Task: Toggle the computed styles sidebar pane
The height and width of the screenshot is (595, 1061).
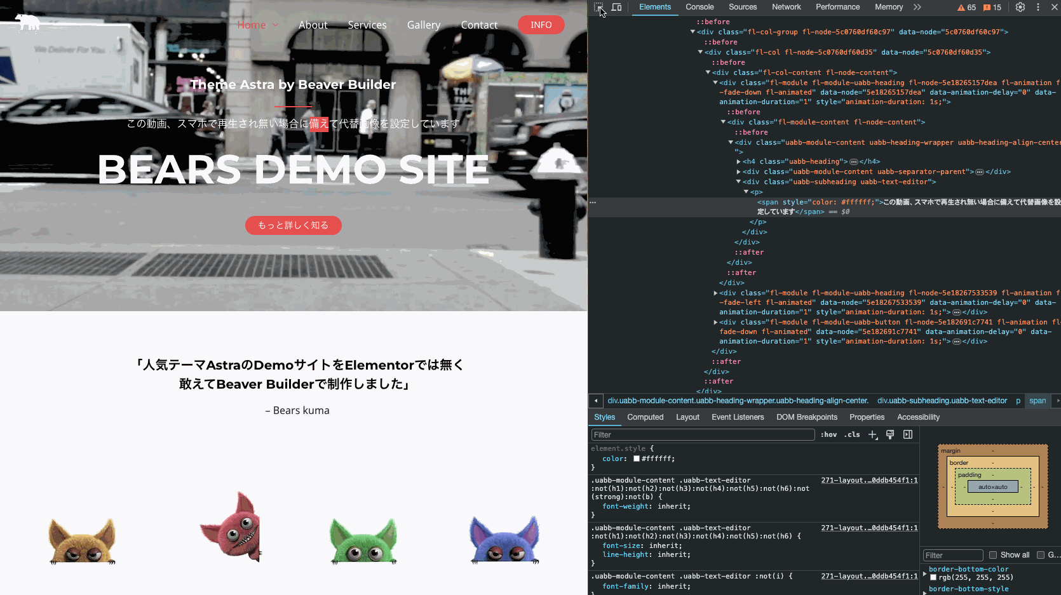Action: pyautogui.click(x=908, y=434)
